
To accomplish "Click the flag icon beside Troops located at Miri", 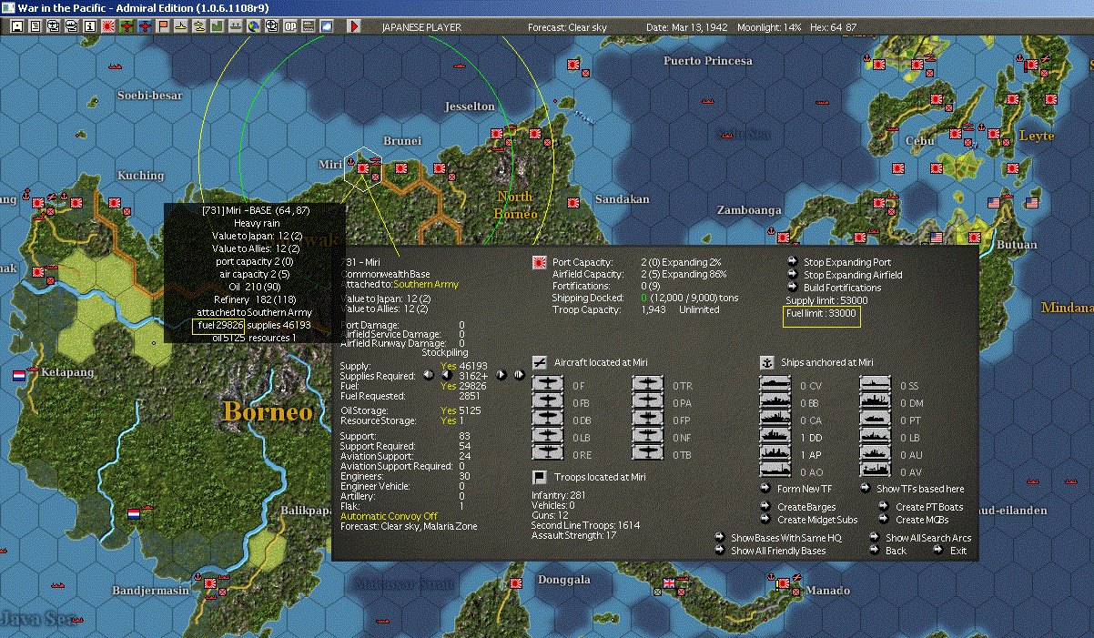I will pos(539,476).
